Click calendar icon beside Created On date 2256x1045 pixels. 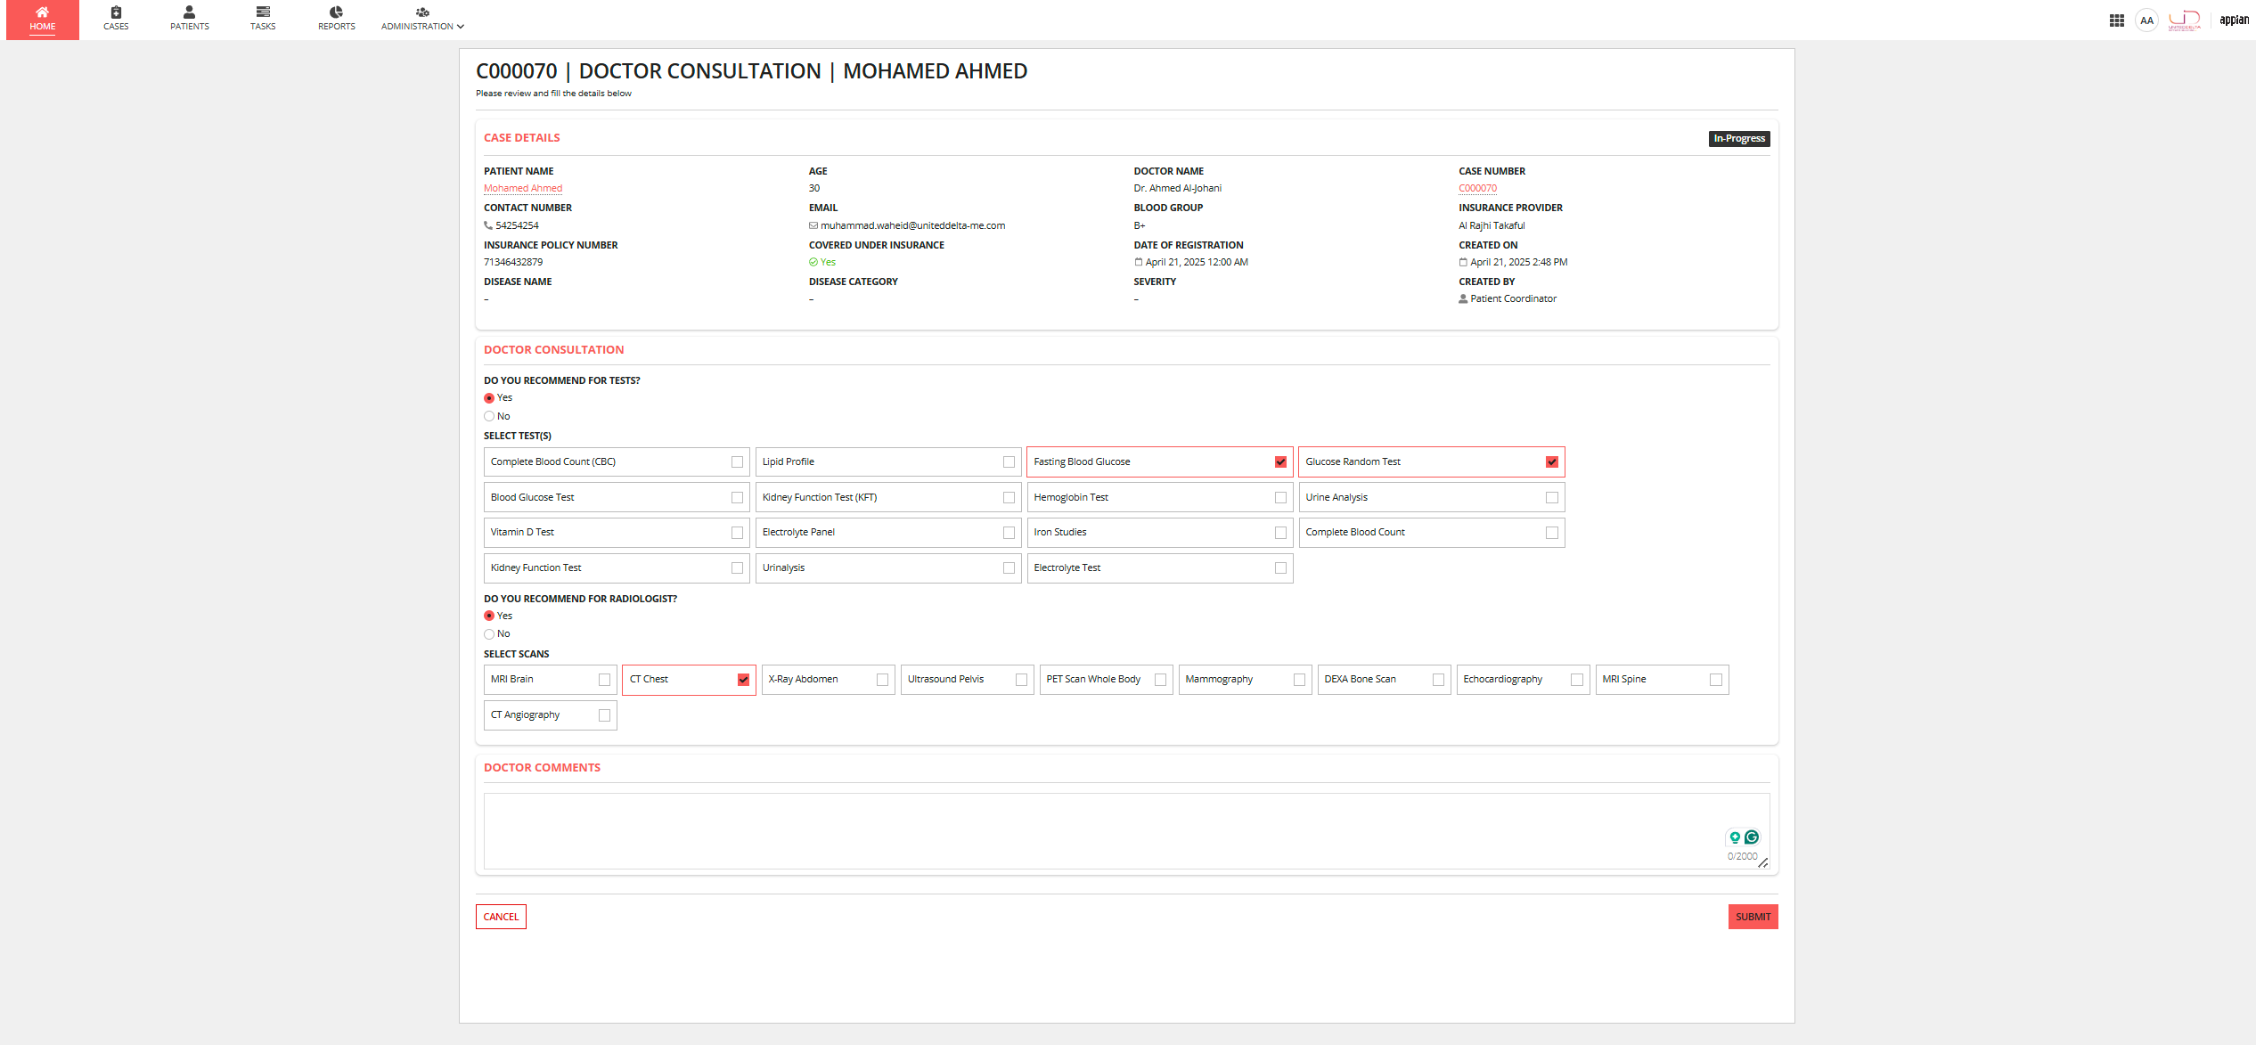click(x=1463, y=262)
